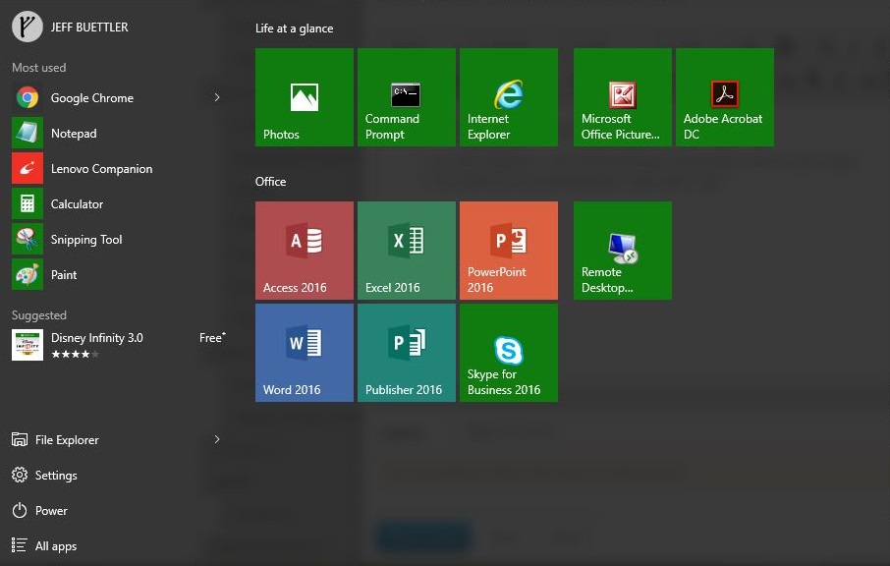Click the Notepad icon in Most used
The image size is (890, 566).
click(x=28, y=133)
